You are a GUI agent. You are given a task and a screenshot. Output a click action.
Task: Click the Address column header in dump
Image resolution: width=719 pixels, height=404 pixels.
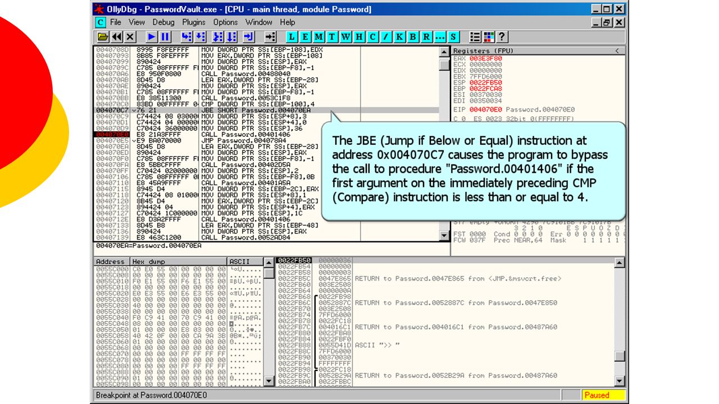[112, 261]
